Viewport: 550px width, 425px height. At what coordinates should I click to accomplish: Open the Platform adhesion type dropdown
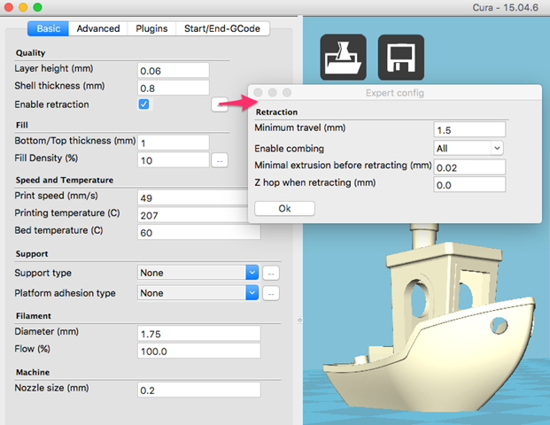click(198, 293)
